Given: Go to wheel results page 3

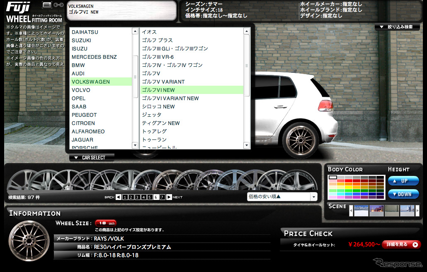Looking at the screenshot, I should pos(137,197).
